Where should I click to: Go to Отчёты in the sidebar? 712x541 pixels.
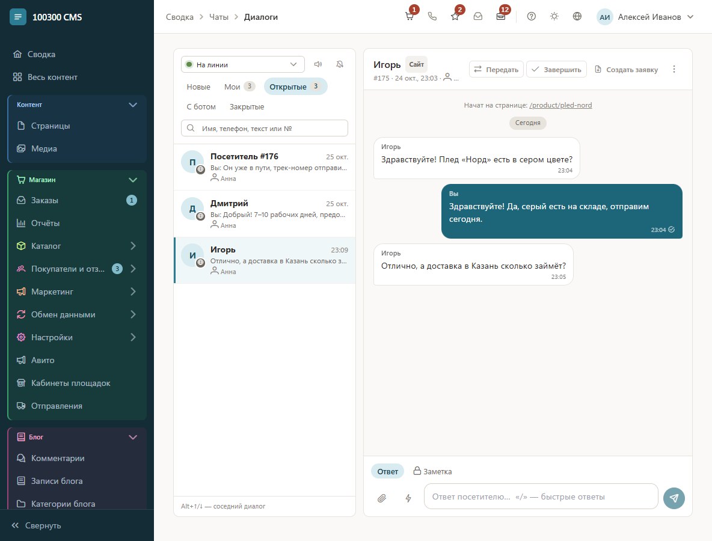pyautogui.click(x=77, y=223)
